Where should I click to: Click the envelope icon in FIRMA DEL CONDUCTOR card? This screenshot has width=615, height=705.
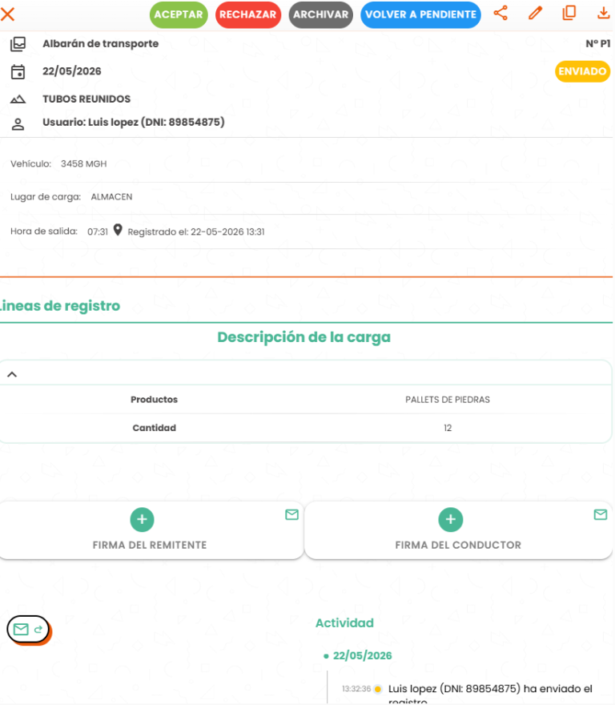601,514
